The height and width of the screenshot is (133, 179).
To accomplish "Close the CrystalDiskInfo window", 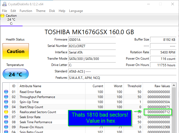I will (173, 4).
